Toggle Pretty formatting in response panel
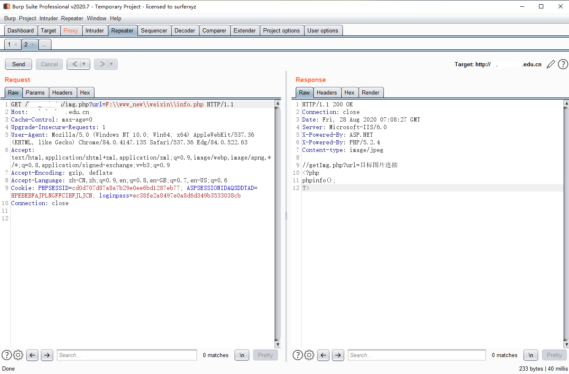This screenshot has width=569, height=374. point(554,355)
